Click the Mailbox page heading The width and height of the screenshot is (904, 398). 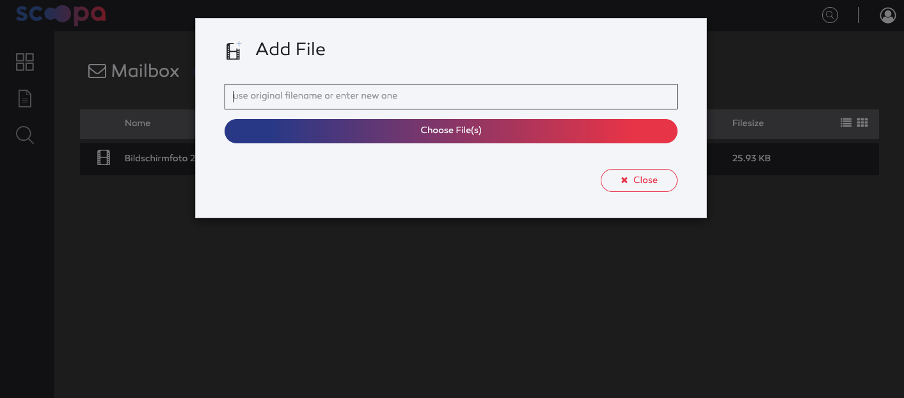click(145, 70)
